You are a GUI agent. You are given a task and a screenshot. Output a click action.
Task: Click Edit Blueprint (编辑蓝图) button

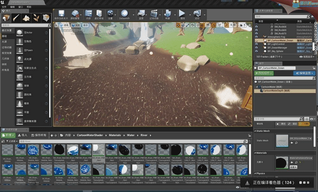click(x=304, y=73)
